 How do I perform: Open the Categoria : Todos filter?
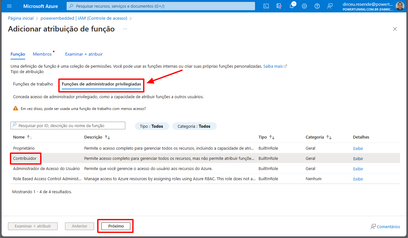tap(194, 126)
